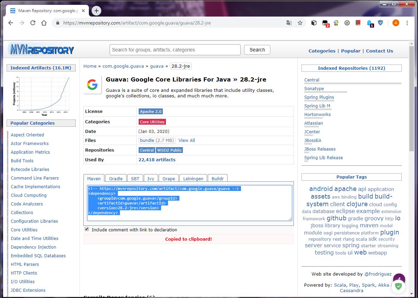
Task: Open Spring Lib Release repository link
Action: point(324,158)
